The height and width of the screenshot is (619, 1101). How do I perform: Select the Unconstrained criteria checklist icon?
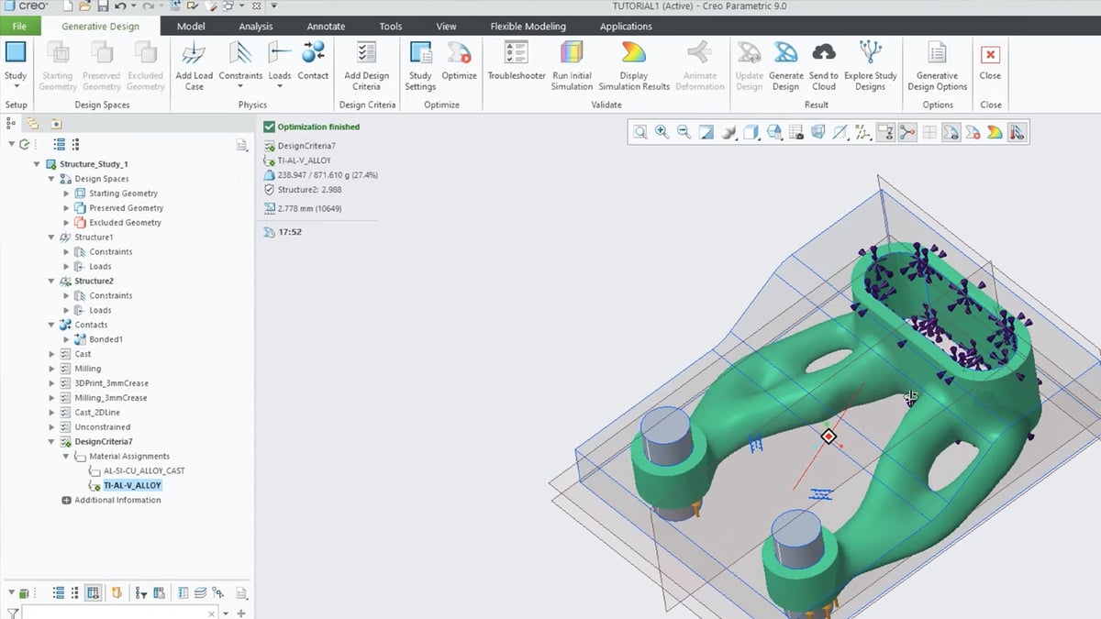tap(64, 427)
